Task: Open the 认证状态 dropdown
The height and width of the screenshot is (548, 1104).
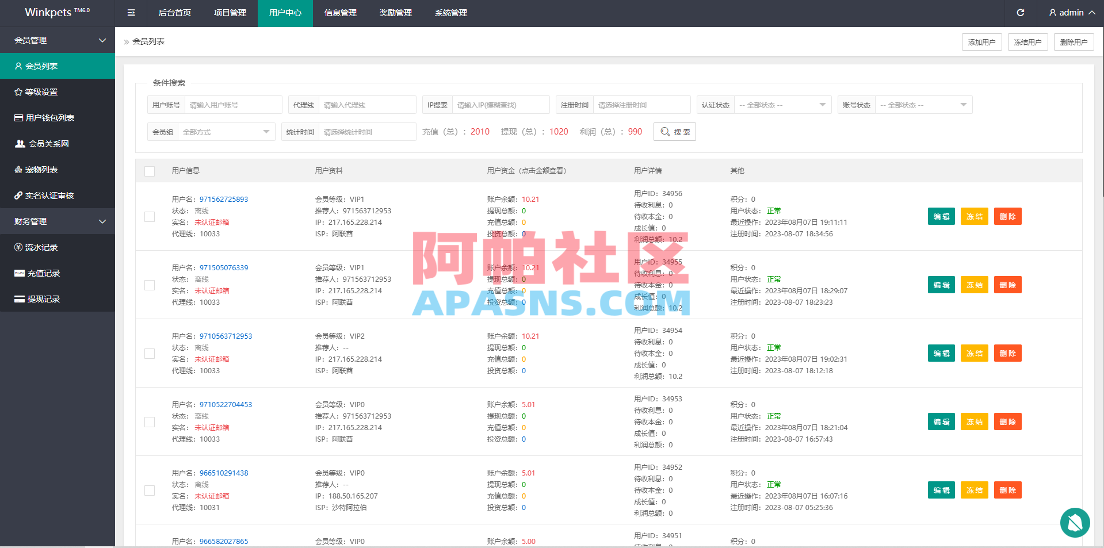Action: (782, 105)
